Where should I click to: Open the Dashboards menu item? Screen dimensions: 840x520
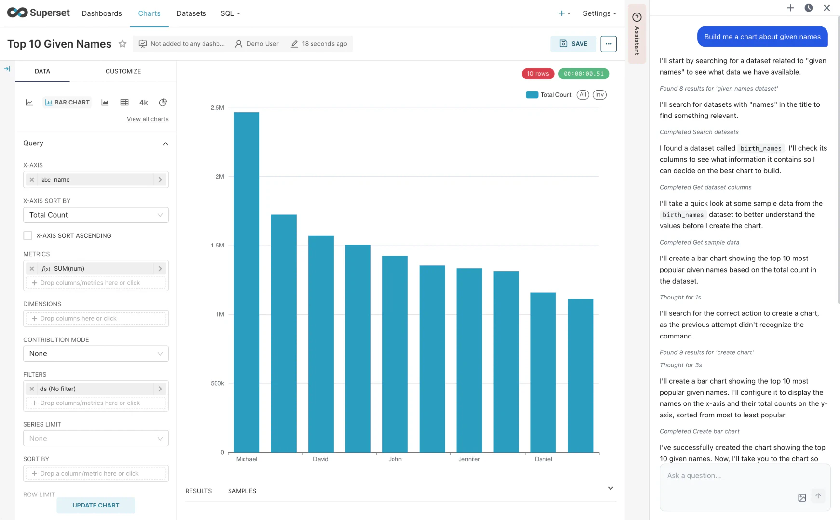[x=102, y=13]
